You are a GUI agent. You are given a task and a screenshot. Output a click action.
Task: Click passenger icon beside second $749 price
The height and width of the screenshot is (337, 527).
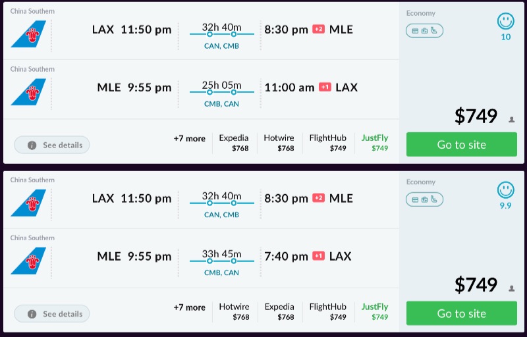coord(511,289)
